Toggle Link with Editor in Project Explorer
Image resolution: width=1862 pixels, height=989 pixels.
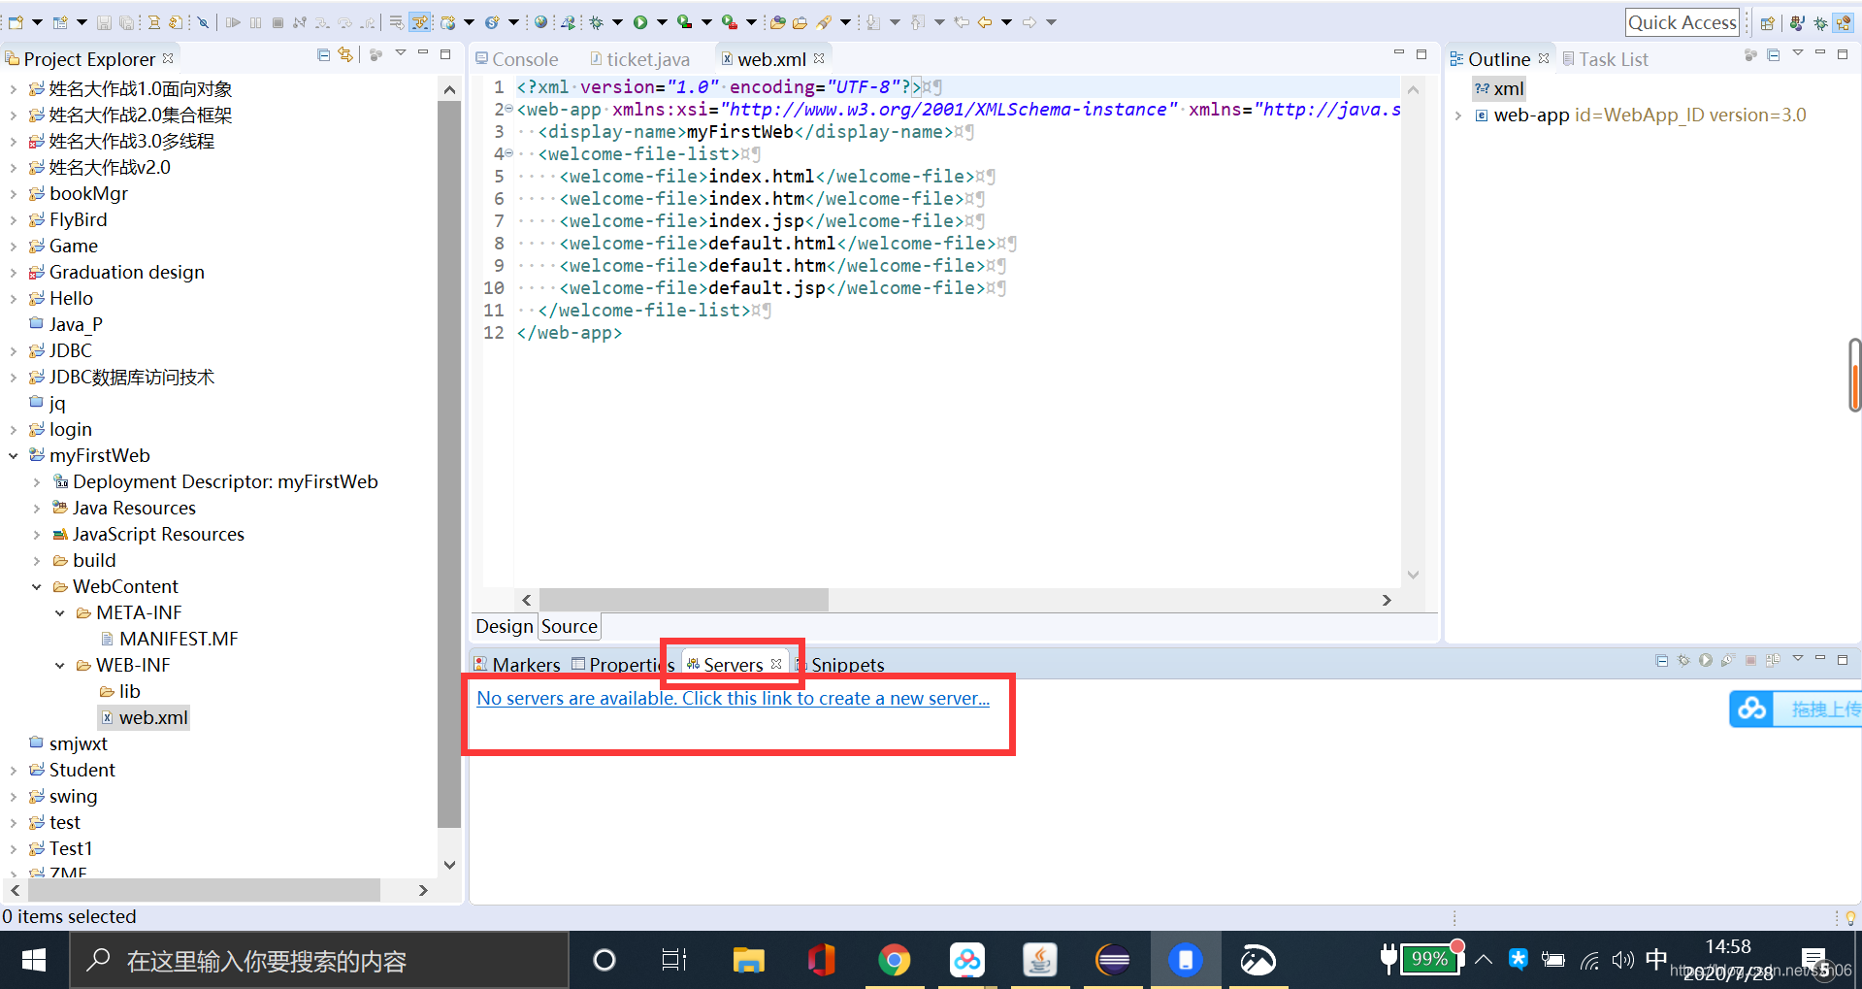[345, 55]
